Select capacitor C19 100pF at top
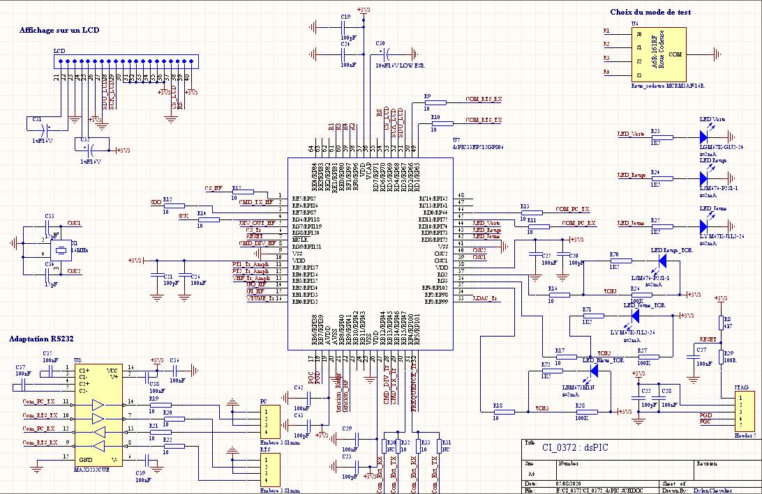The width and height of the screenshot is (762, 494). 344,27
